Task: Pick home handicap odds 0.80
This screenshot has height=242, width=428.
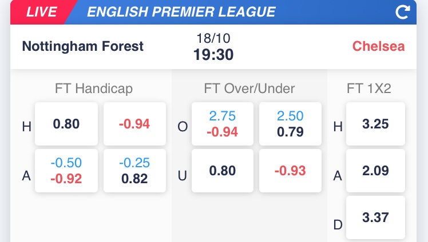Action: pyautogui.click(x=66, y=124)
